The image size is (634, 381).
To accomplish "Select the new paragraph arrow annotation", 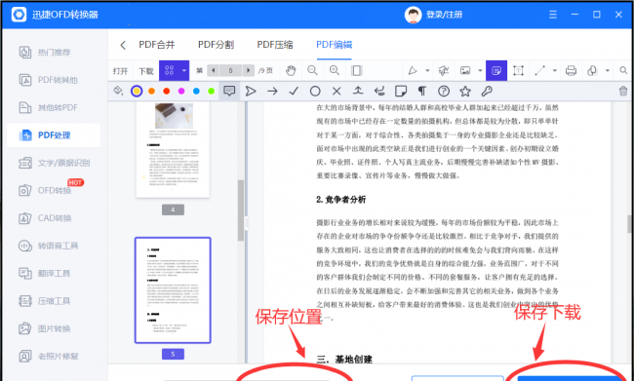I will [x=379, y=92].
